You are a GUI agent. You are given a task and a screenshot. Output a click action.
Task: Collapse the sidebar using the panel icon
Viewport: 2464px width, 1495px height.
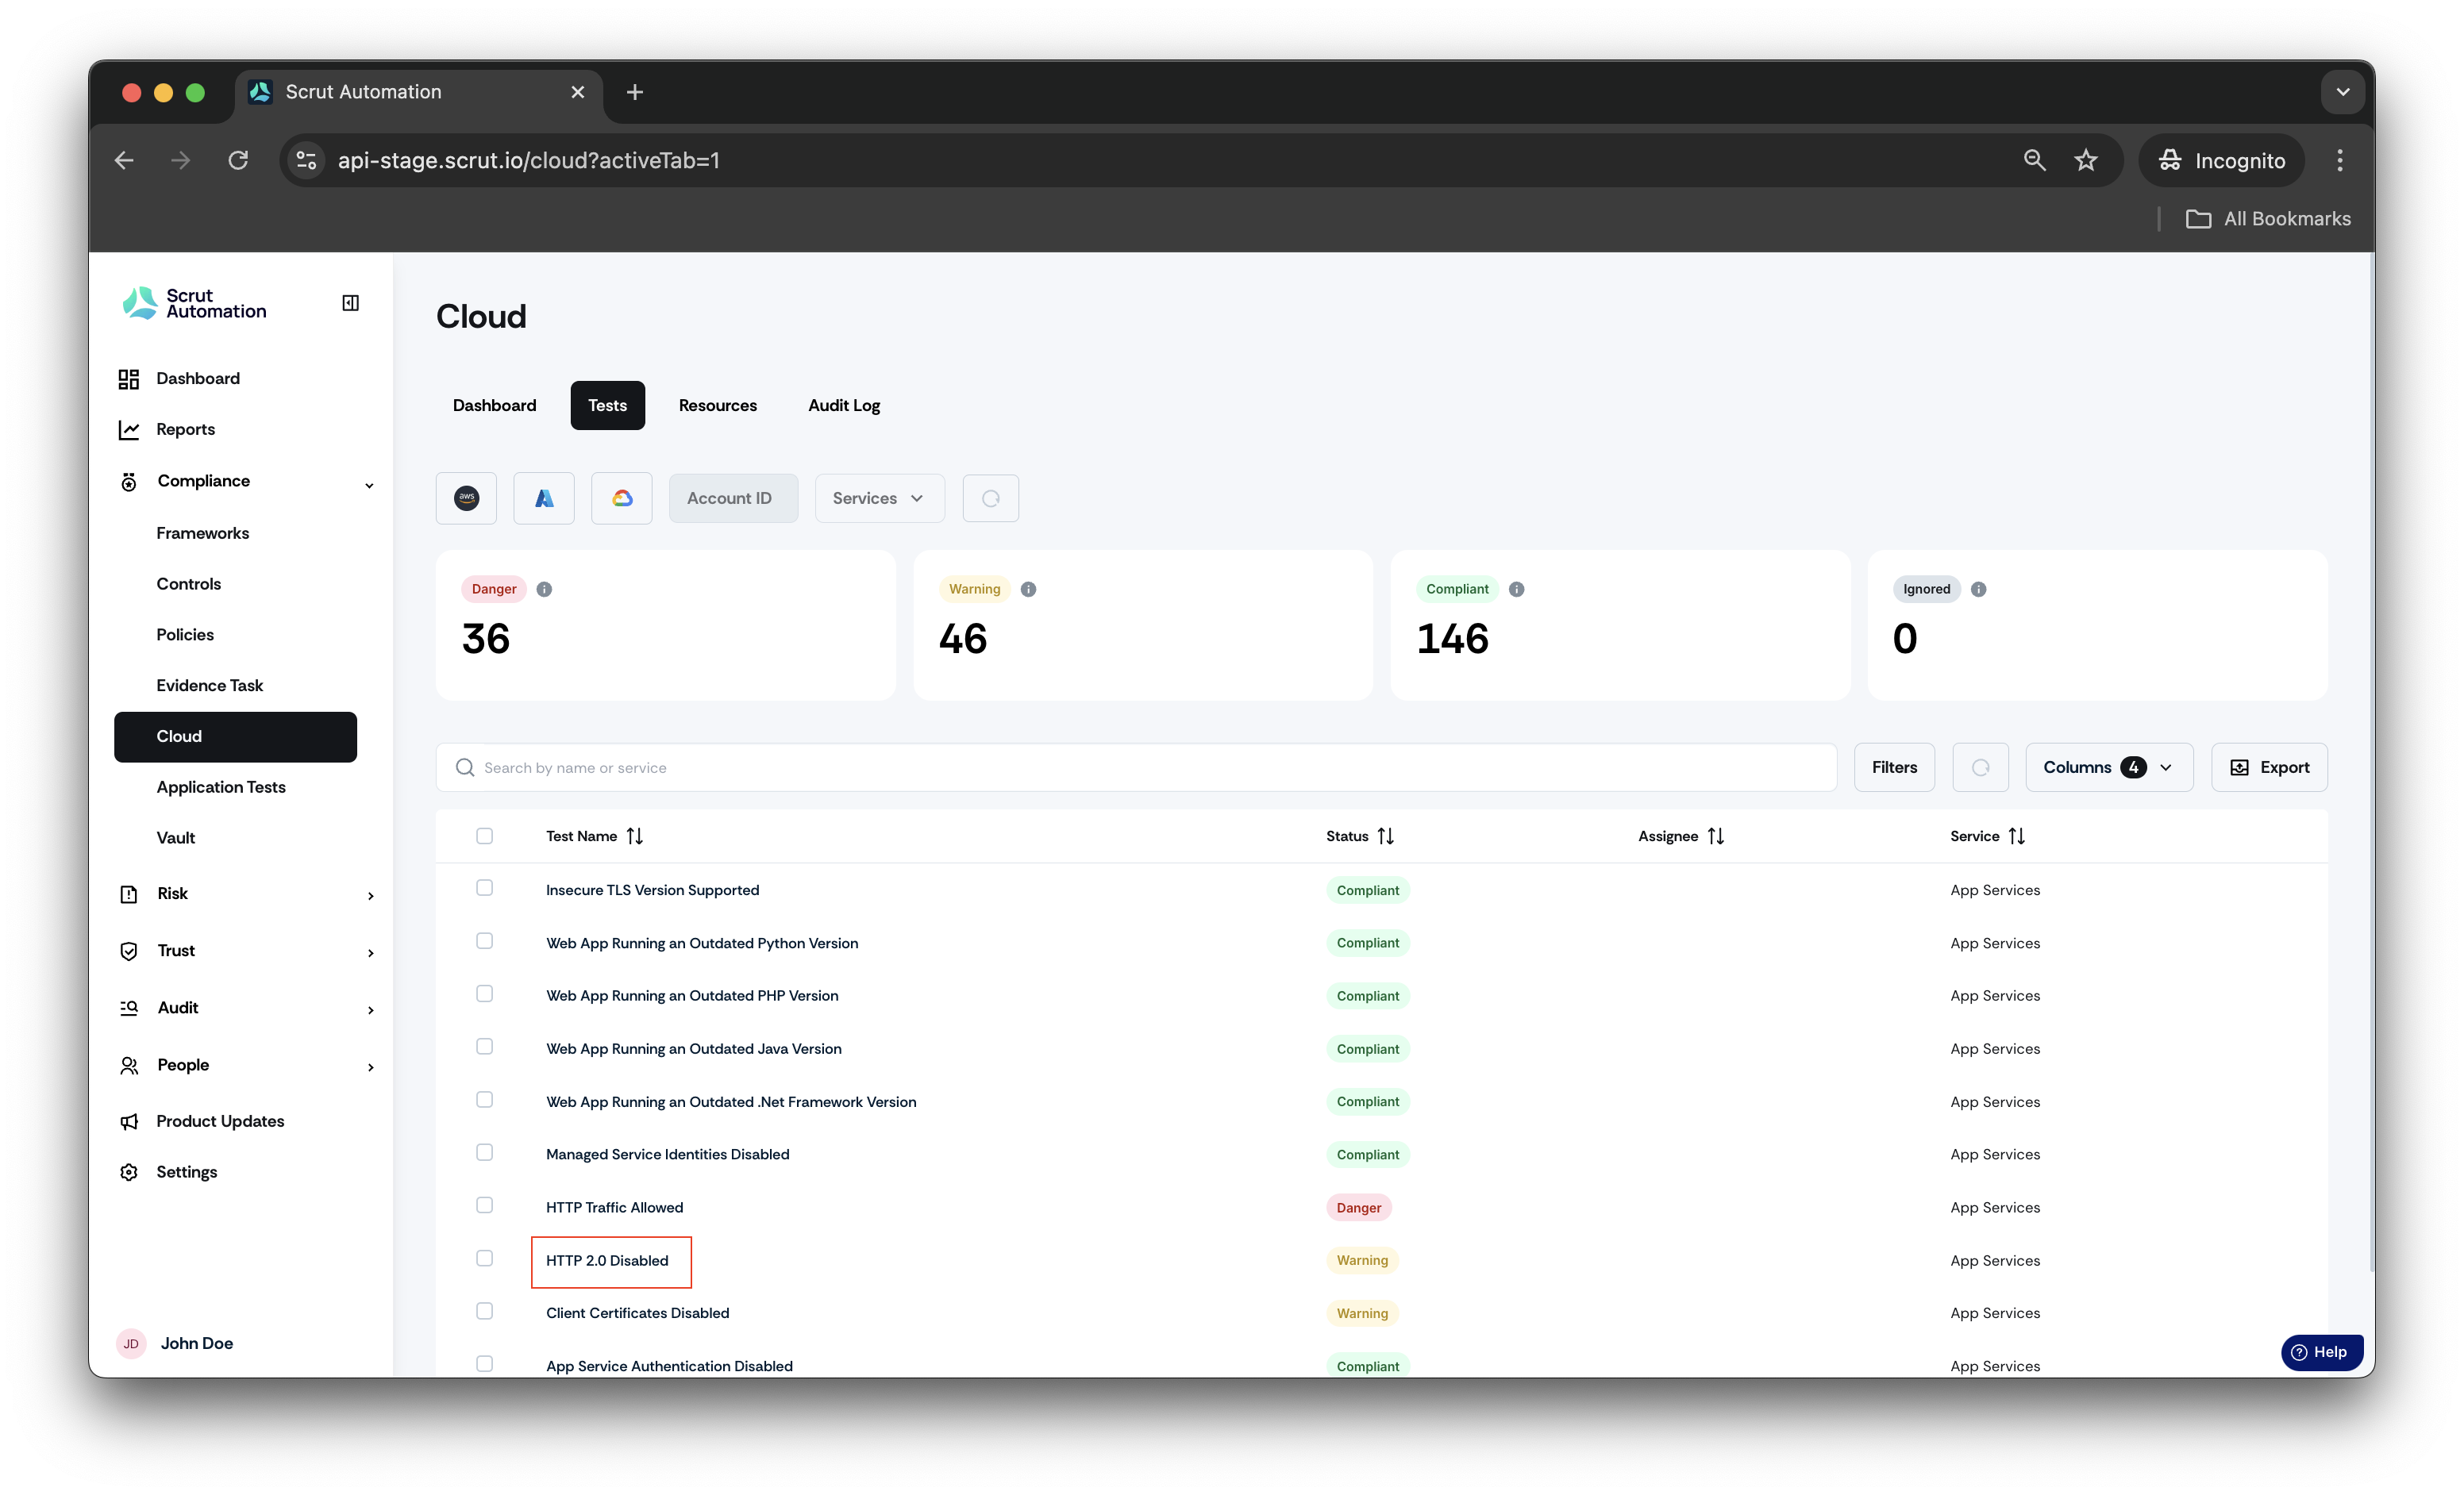(x=350, y=303)
